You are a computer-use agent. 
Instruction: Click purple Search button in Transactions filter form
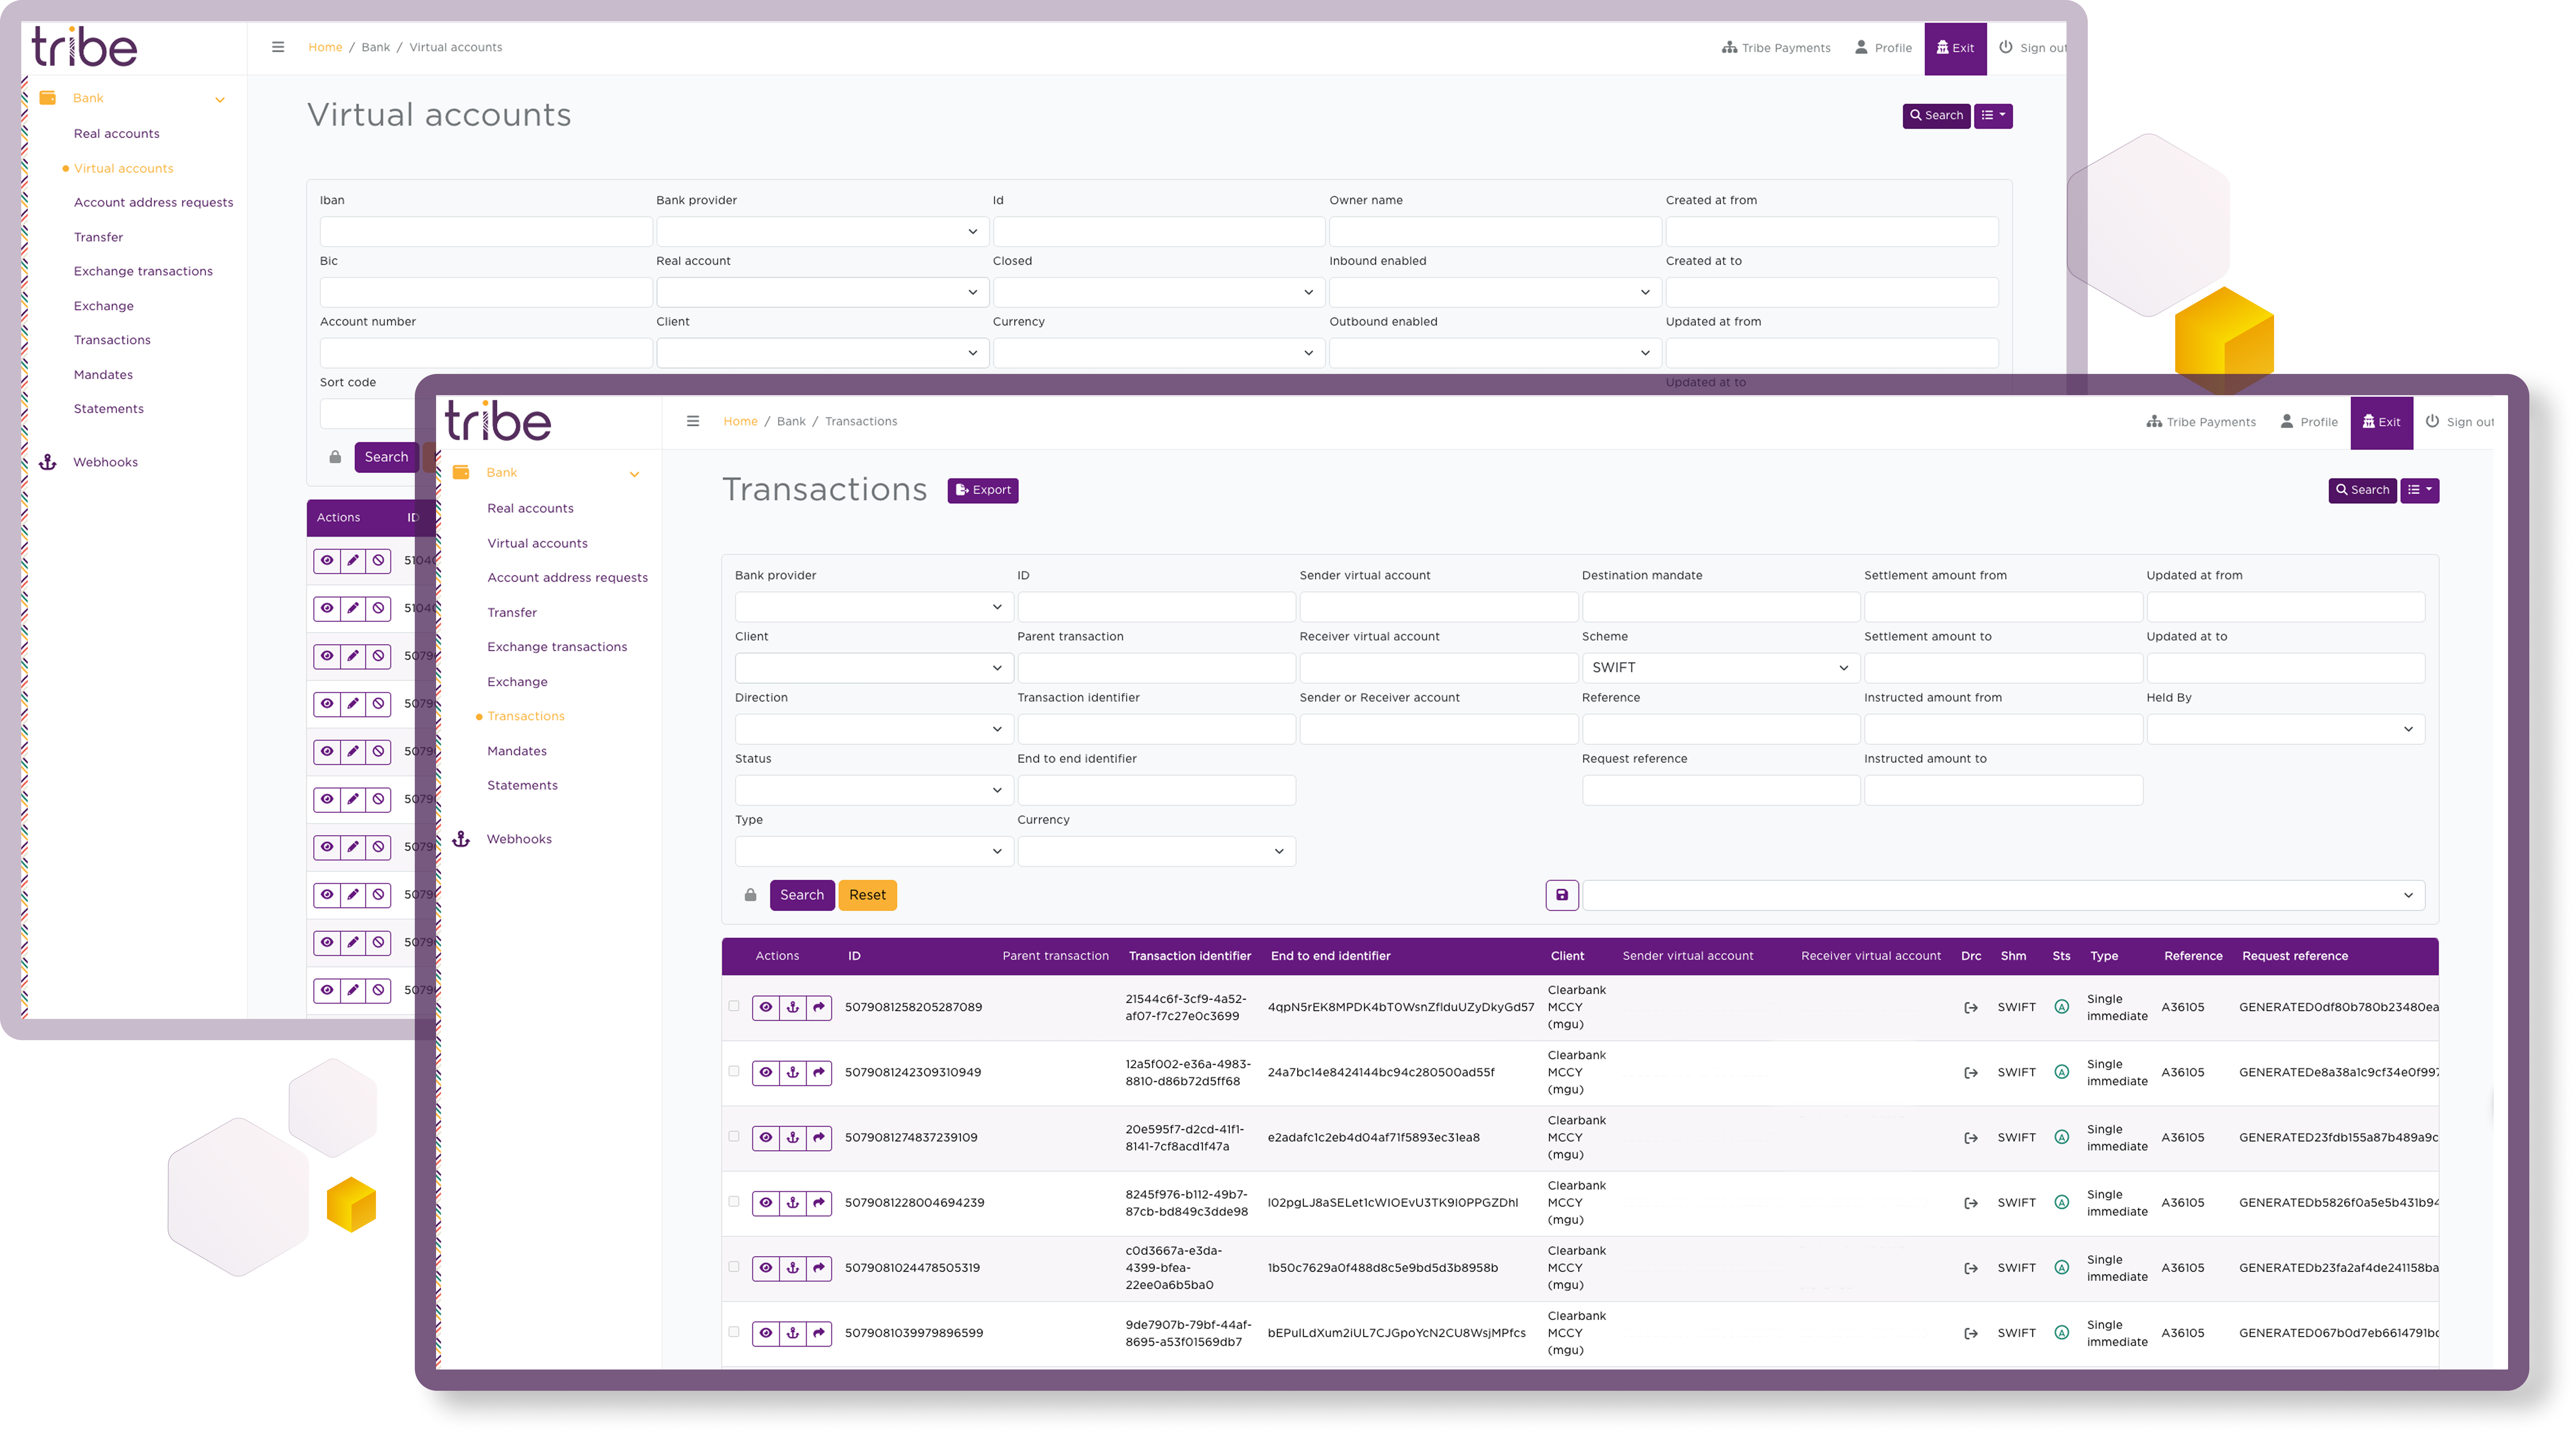coord(802,895)
